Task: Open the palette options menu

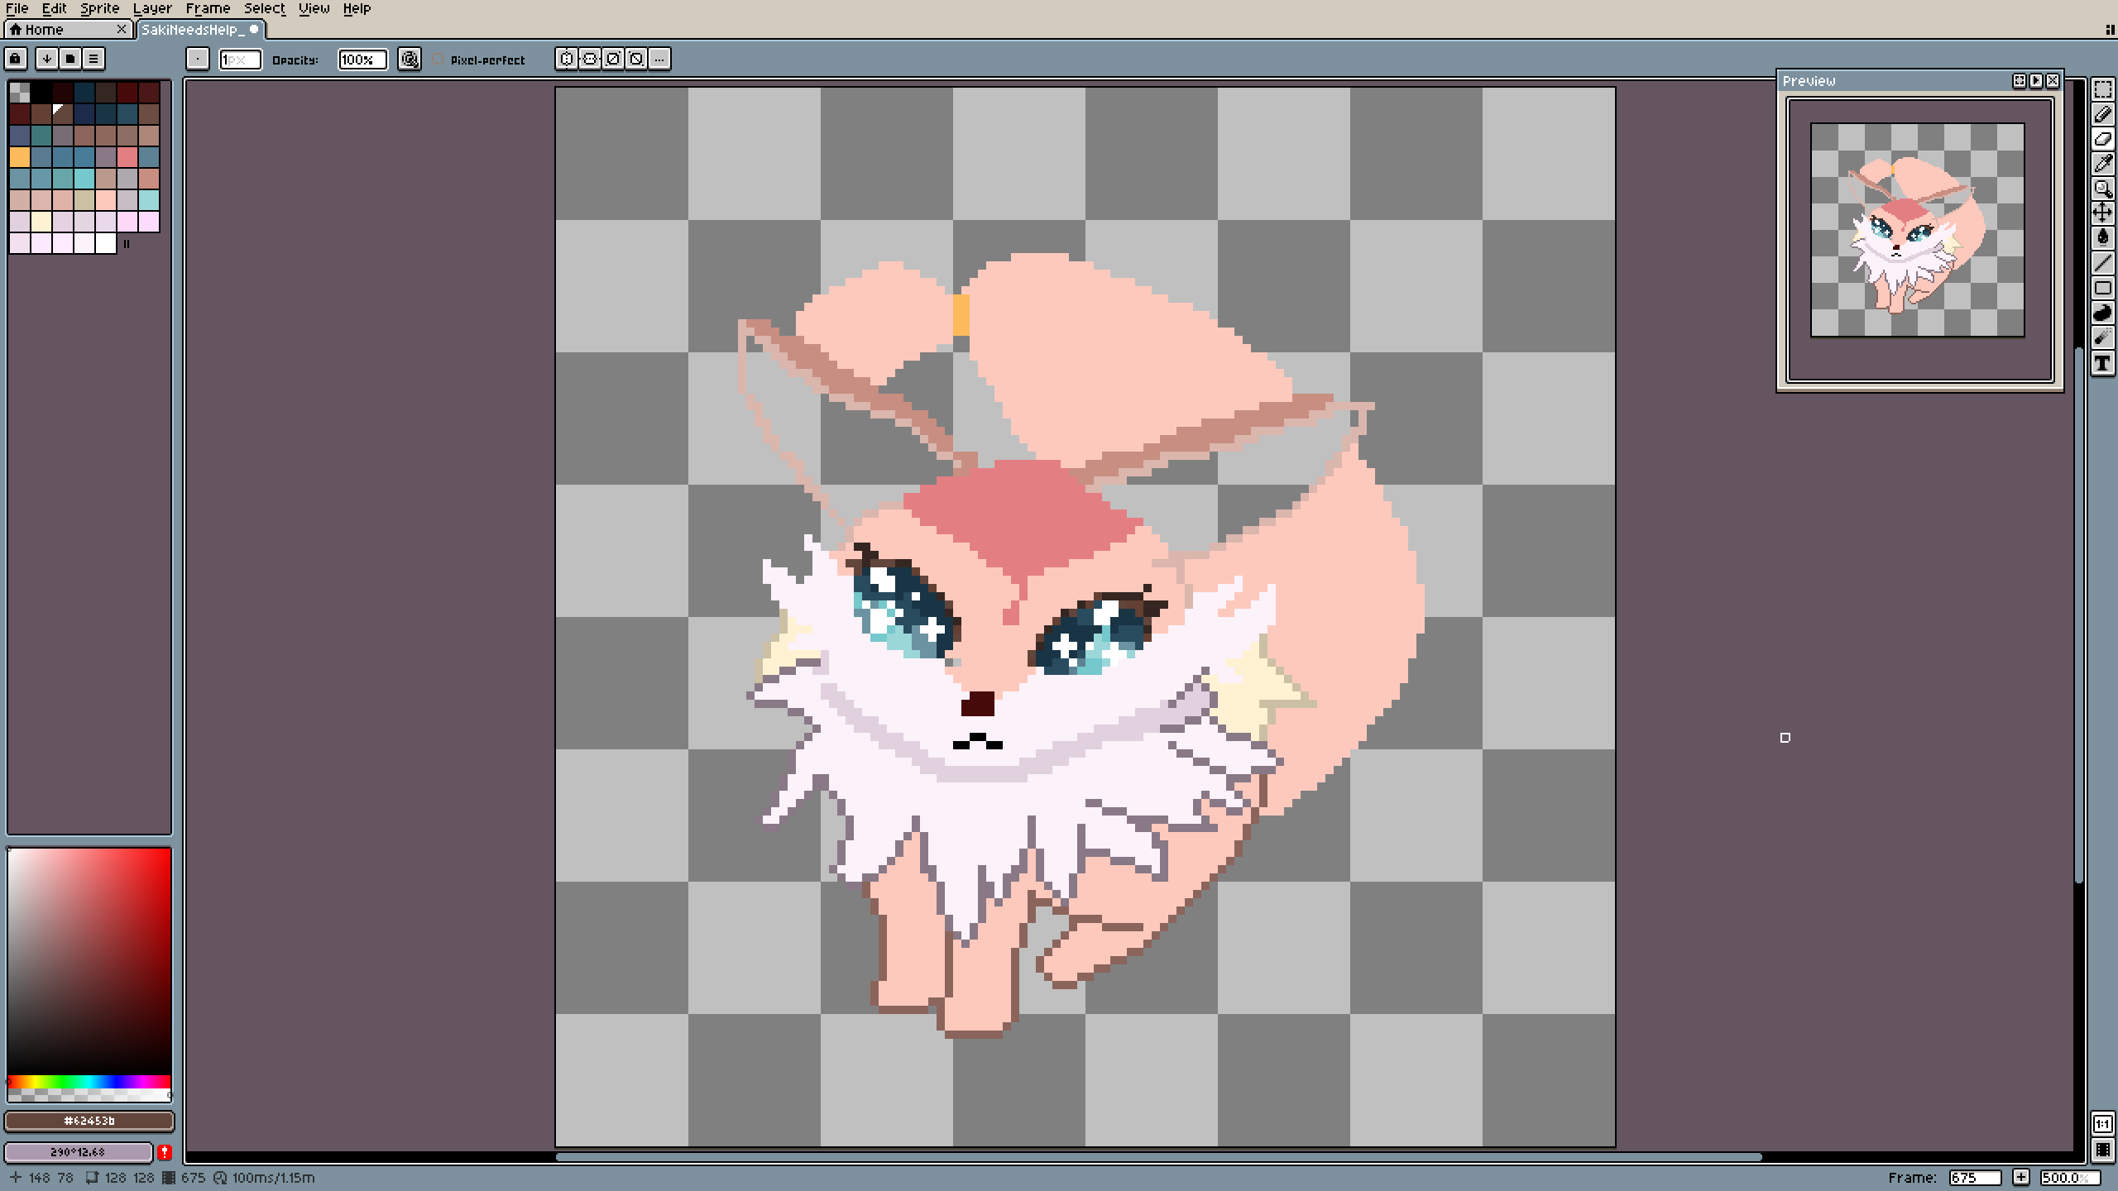Action: tap(93, 59)
